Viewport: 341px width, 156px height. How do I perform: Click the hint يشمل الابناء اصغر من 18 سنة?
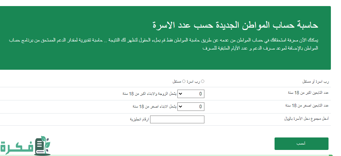click(154, 107)
